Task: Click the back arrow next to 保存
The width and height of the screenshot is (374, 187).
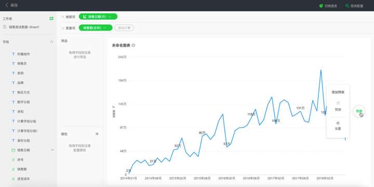Action: (6, 5)
